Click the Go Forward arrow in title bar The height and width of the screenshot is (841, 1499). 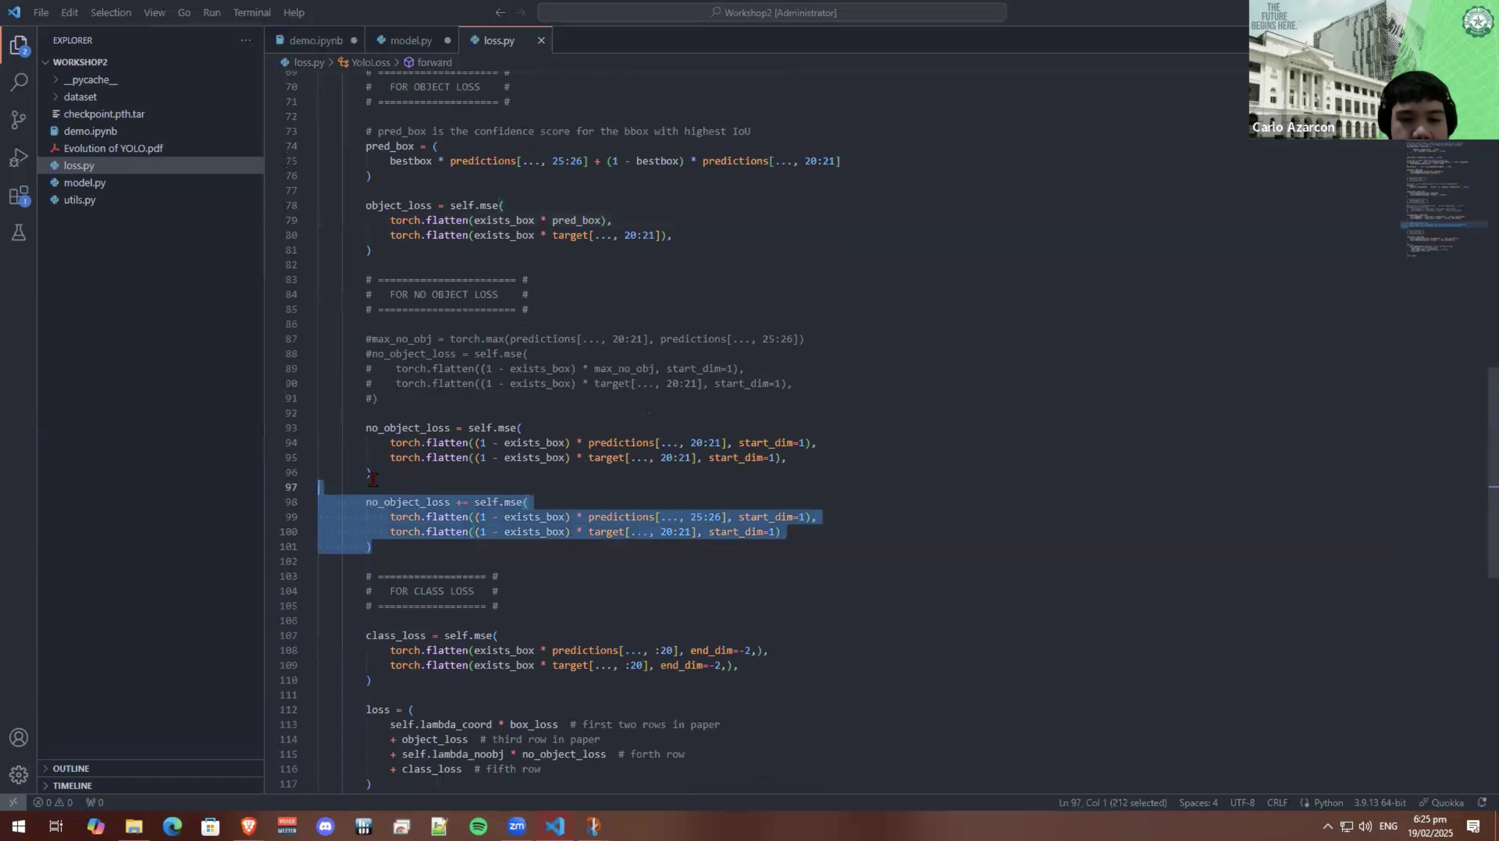[x=521, y=12]
